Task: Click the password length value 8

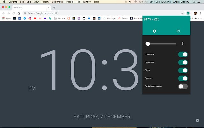Action: [183, 44]
